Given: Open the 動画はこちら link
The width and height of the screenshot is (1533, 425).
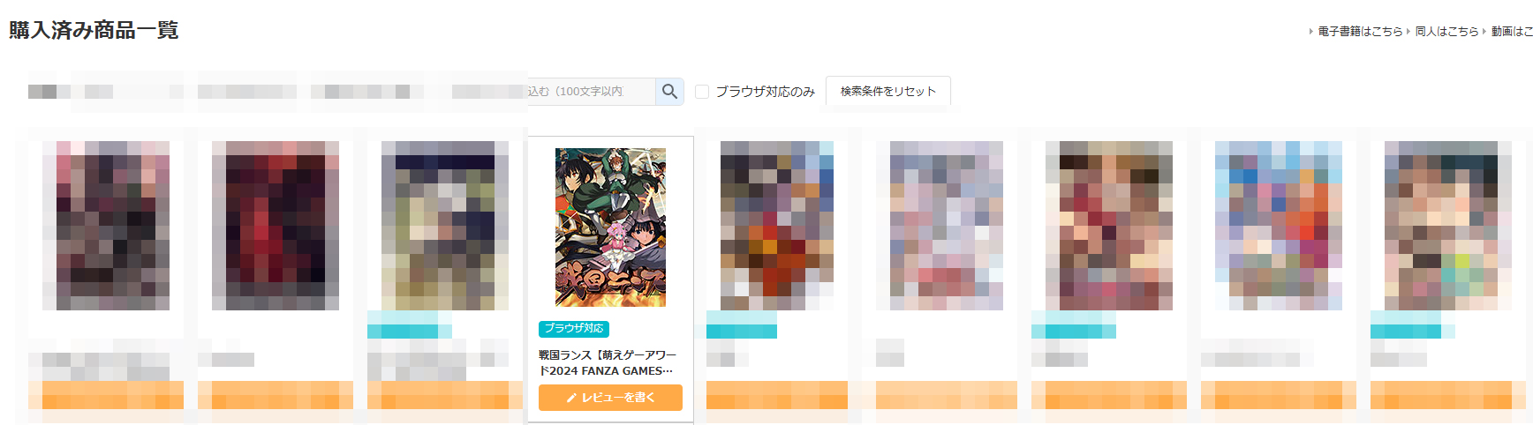Looking at the screenshot, I should (x=1512, y=31).
